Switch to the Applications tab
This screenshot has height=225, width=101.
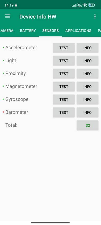[x=78, y=31]
